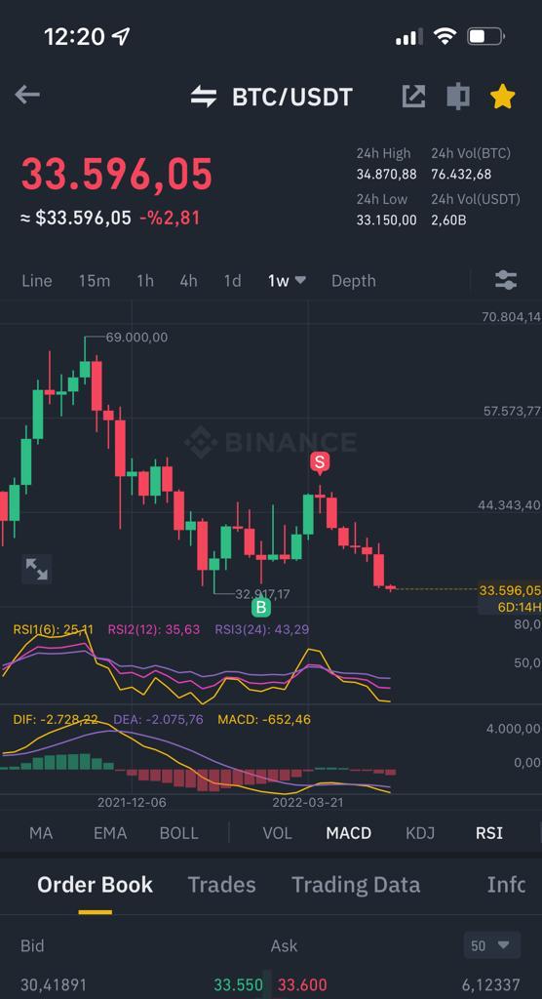Tap the ask amount 6,12337
The width and height of the screenshot is (542, 999).
[x=491, y=985]
